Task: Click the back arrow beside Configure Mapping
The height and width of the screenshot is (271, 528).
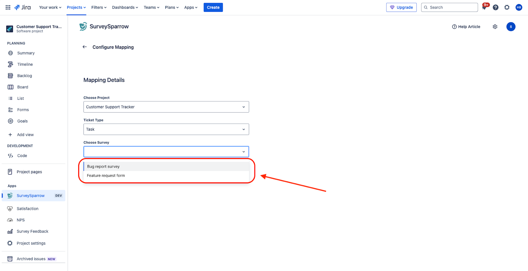Action: point(85,47)
